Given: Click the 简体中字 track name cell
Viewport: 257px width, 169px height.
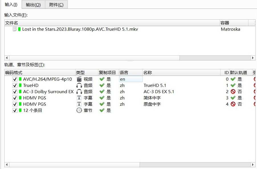Looking at the screenshot, I should [x=152, y=98].
